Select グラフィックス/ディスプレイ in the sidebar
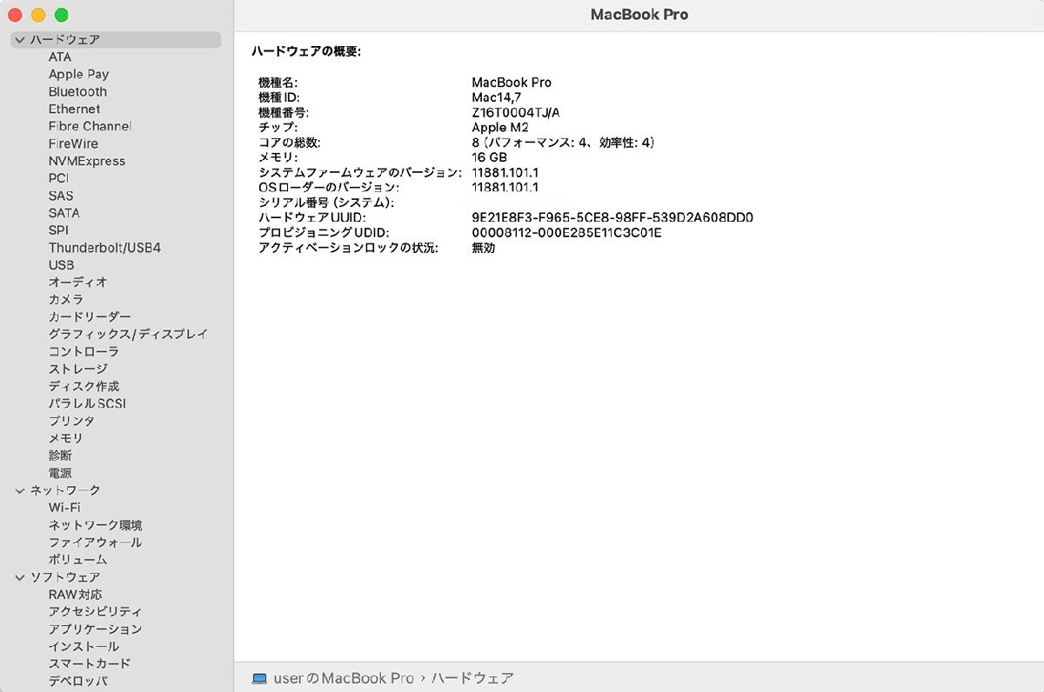Screen dimensions: 1044x692 [128, 335]
